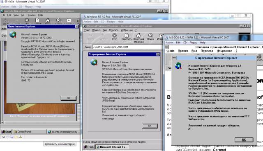263x151 pixels.
Task: Select Control Panel taskbar button
Action: pyautogui.click(x=29, y=132)
